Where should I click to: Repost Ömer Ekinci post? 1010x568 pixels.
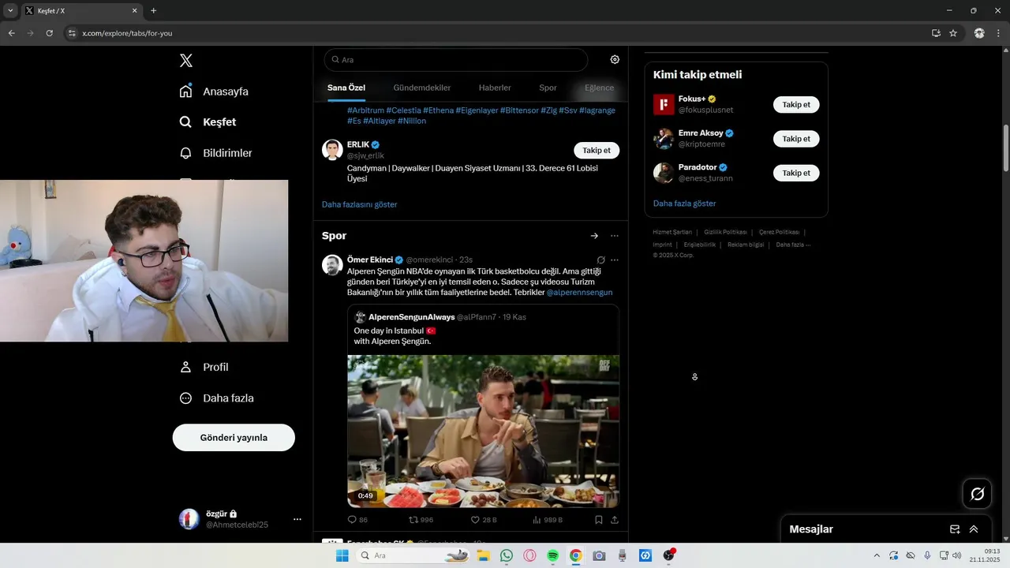coord(421,520)
